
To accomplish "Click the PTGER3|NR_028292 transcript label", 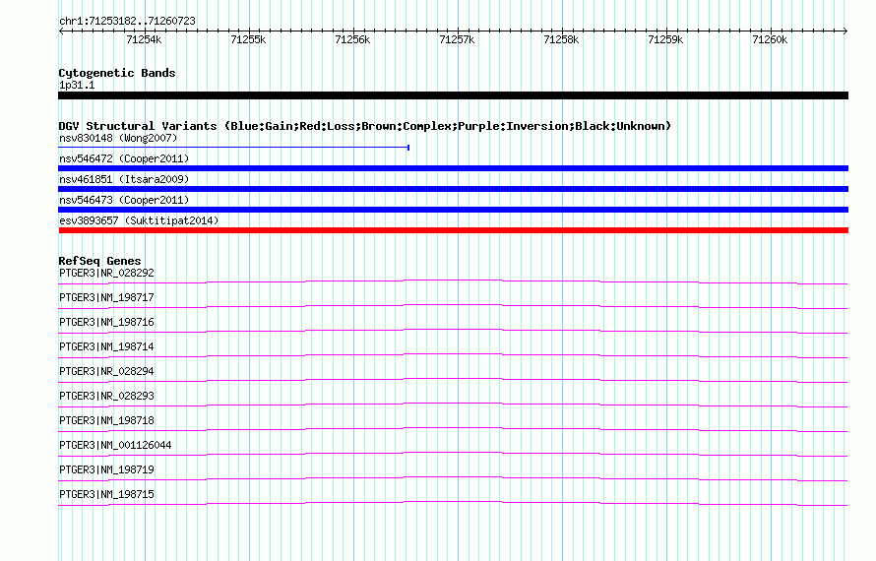I will (x=106, y=274).
